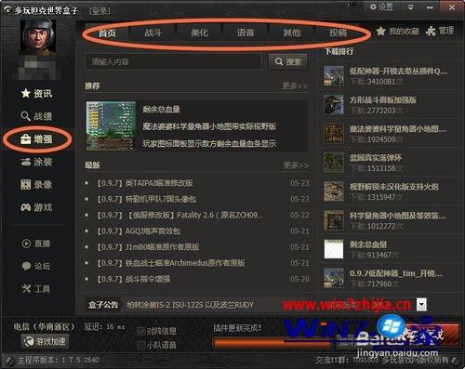465x369 pixels.
Task: Open 战斗指令增强 list item
Action: point(134,279)
